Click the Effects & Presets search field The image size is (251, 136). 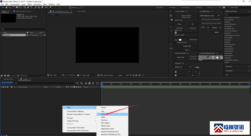click(237, 15)
